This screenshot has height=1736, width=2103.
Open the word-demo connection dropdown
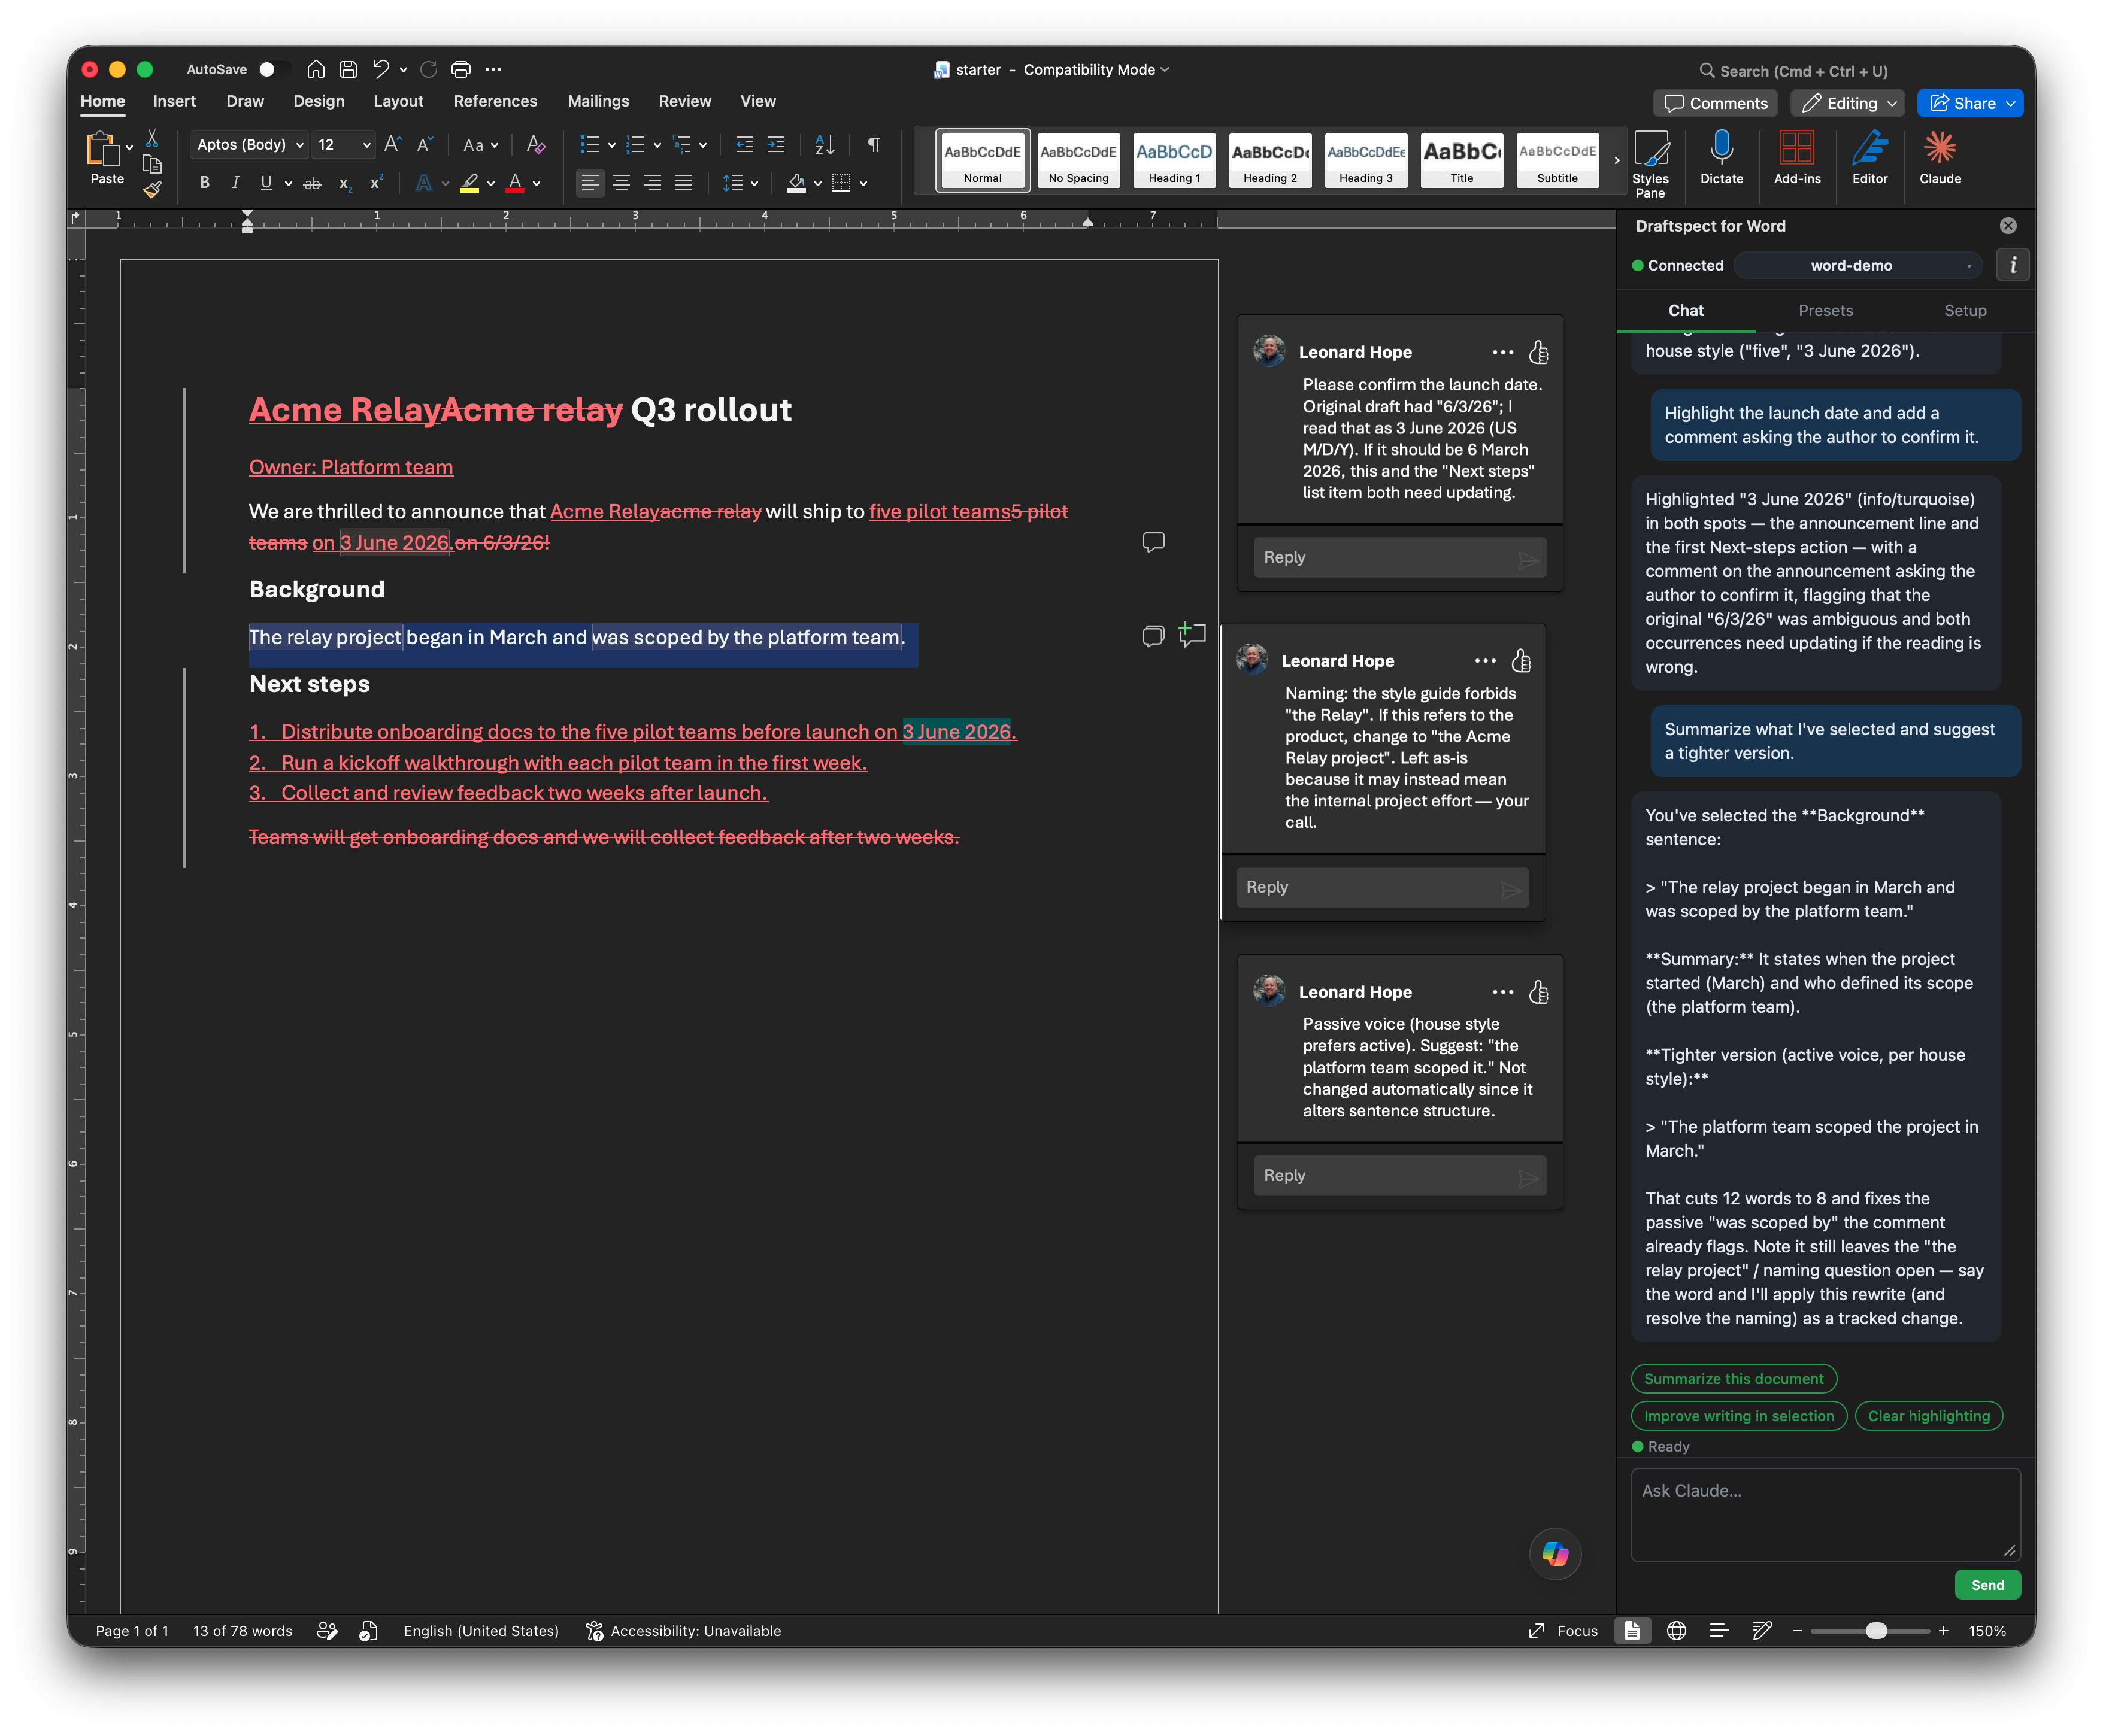(x=1857, y=265)
